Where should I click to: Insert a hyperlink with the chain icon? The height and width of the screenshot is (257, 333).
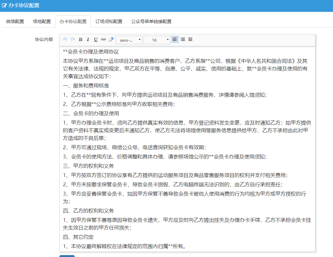pyautogui.click(x=103, y=39)
